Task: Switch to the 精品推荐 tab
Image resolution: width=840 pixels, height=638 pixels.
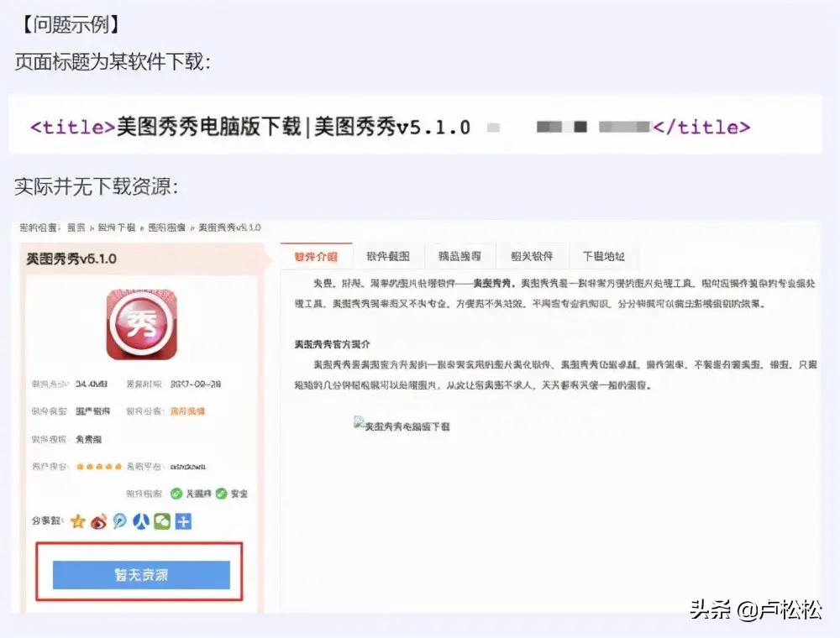Action: 459,256
